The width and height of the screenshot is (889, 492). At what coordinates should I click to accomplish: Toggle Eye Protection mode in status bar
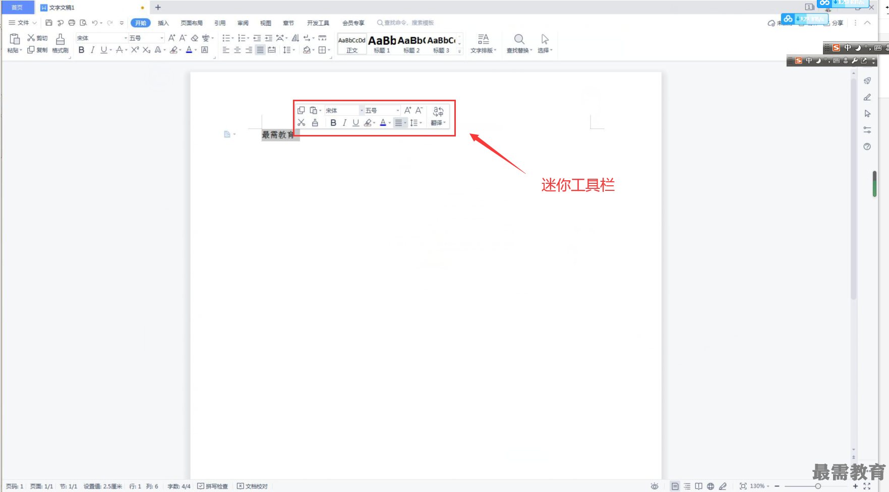[655, 486]
